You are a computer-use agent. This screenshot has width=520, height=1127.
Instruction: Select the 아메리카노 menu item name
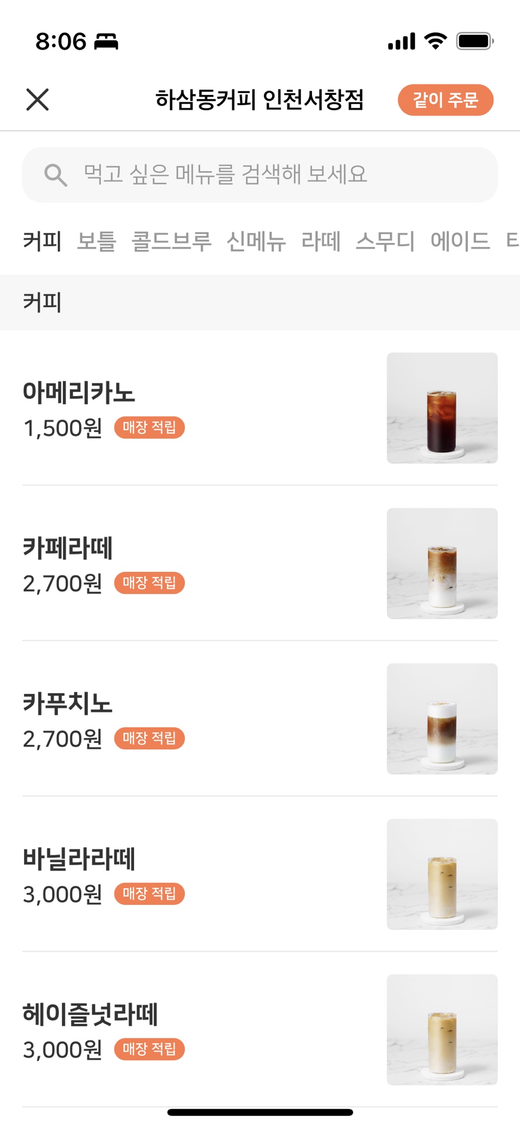79,393
